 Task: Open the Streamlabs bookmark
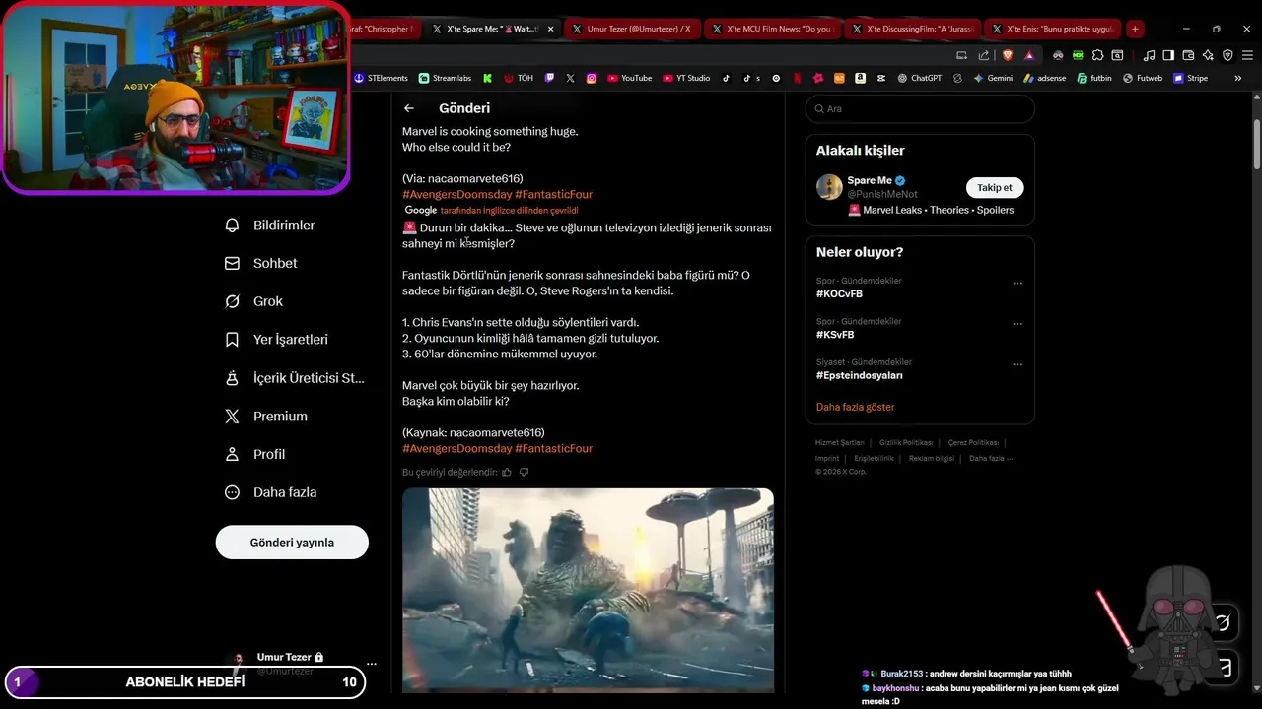pyautogui.click(x=445, y=78)
